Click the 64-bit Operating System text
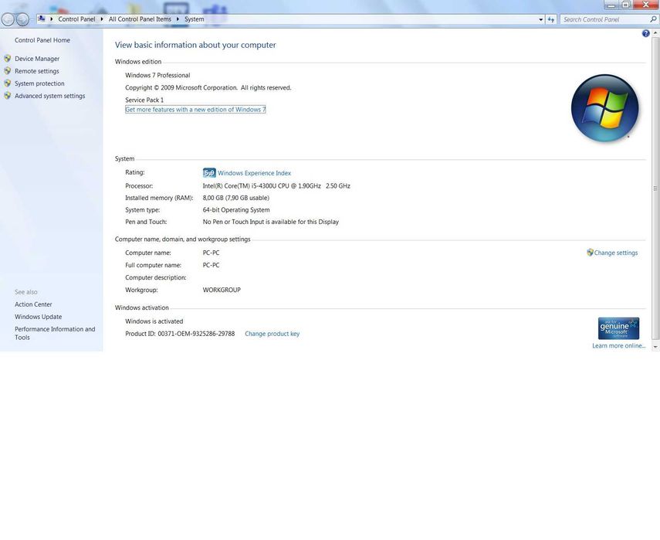Viewport: 660px width, 540px height. click(x=236, y=210)
